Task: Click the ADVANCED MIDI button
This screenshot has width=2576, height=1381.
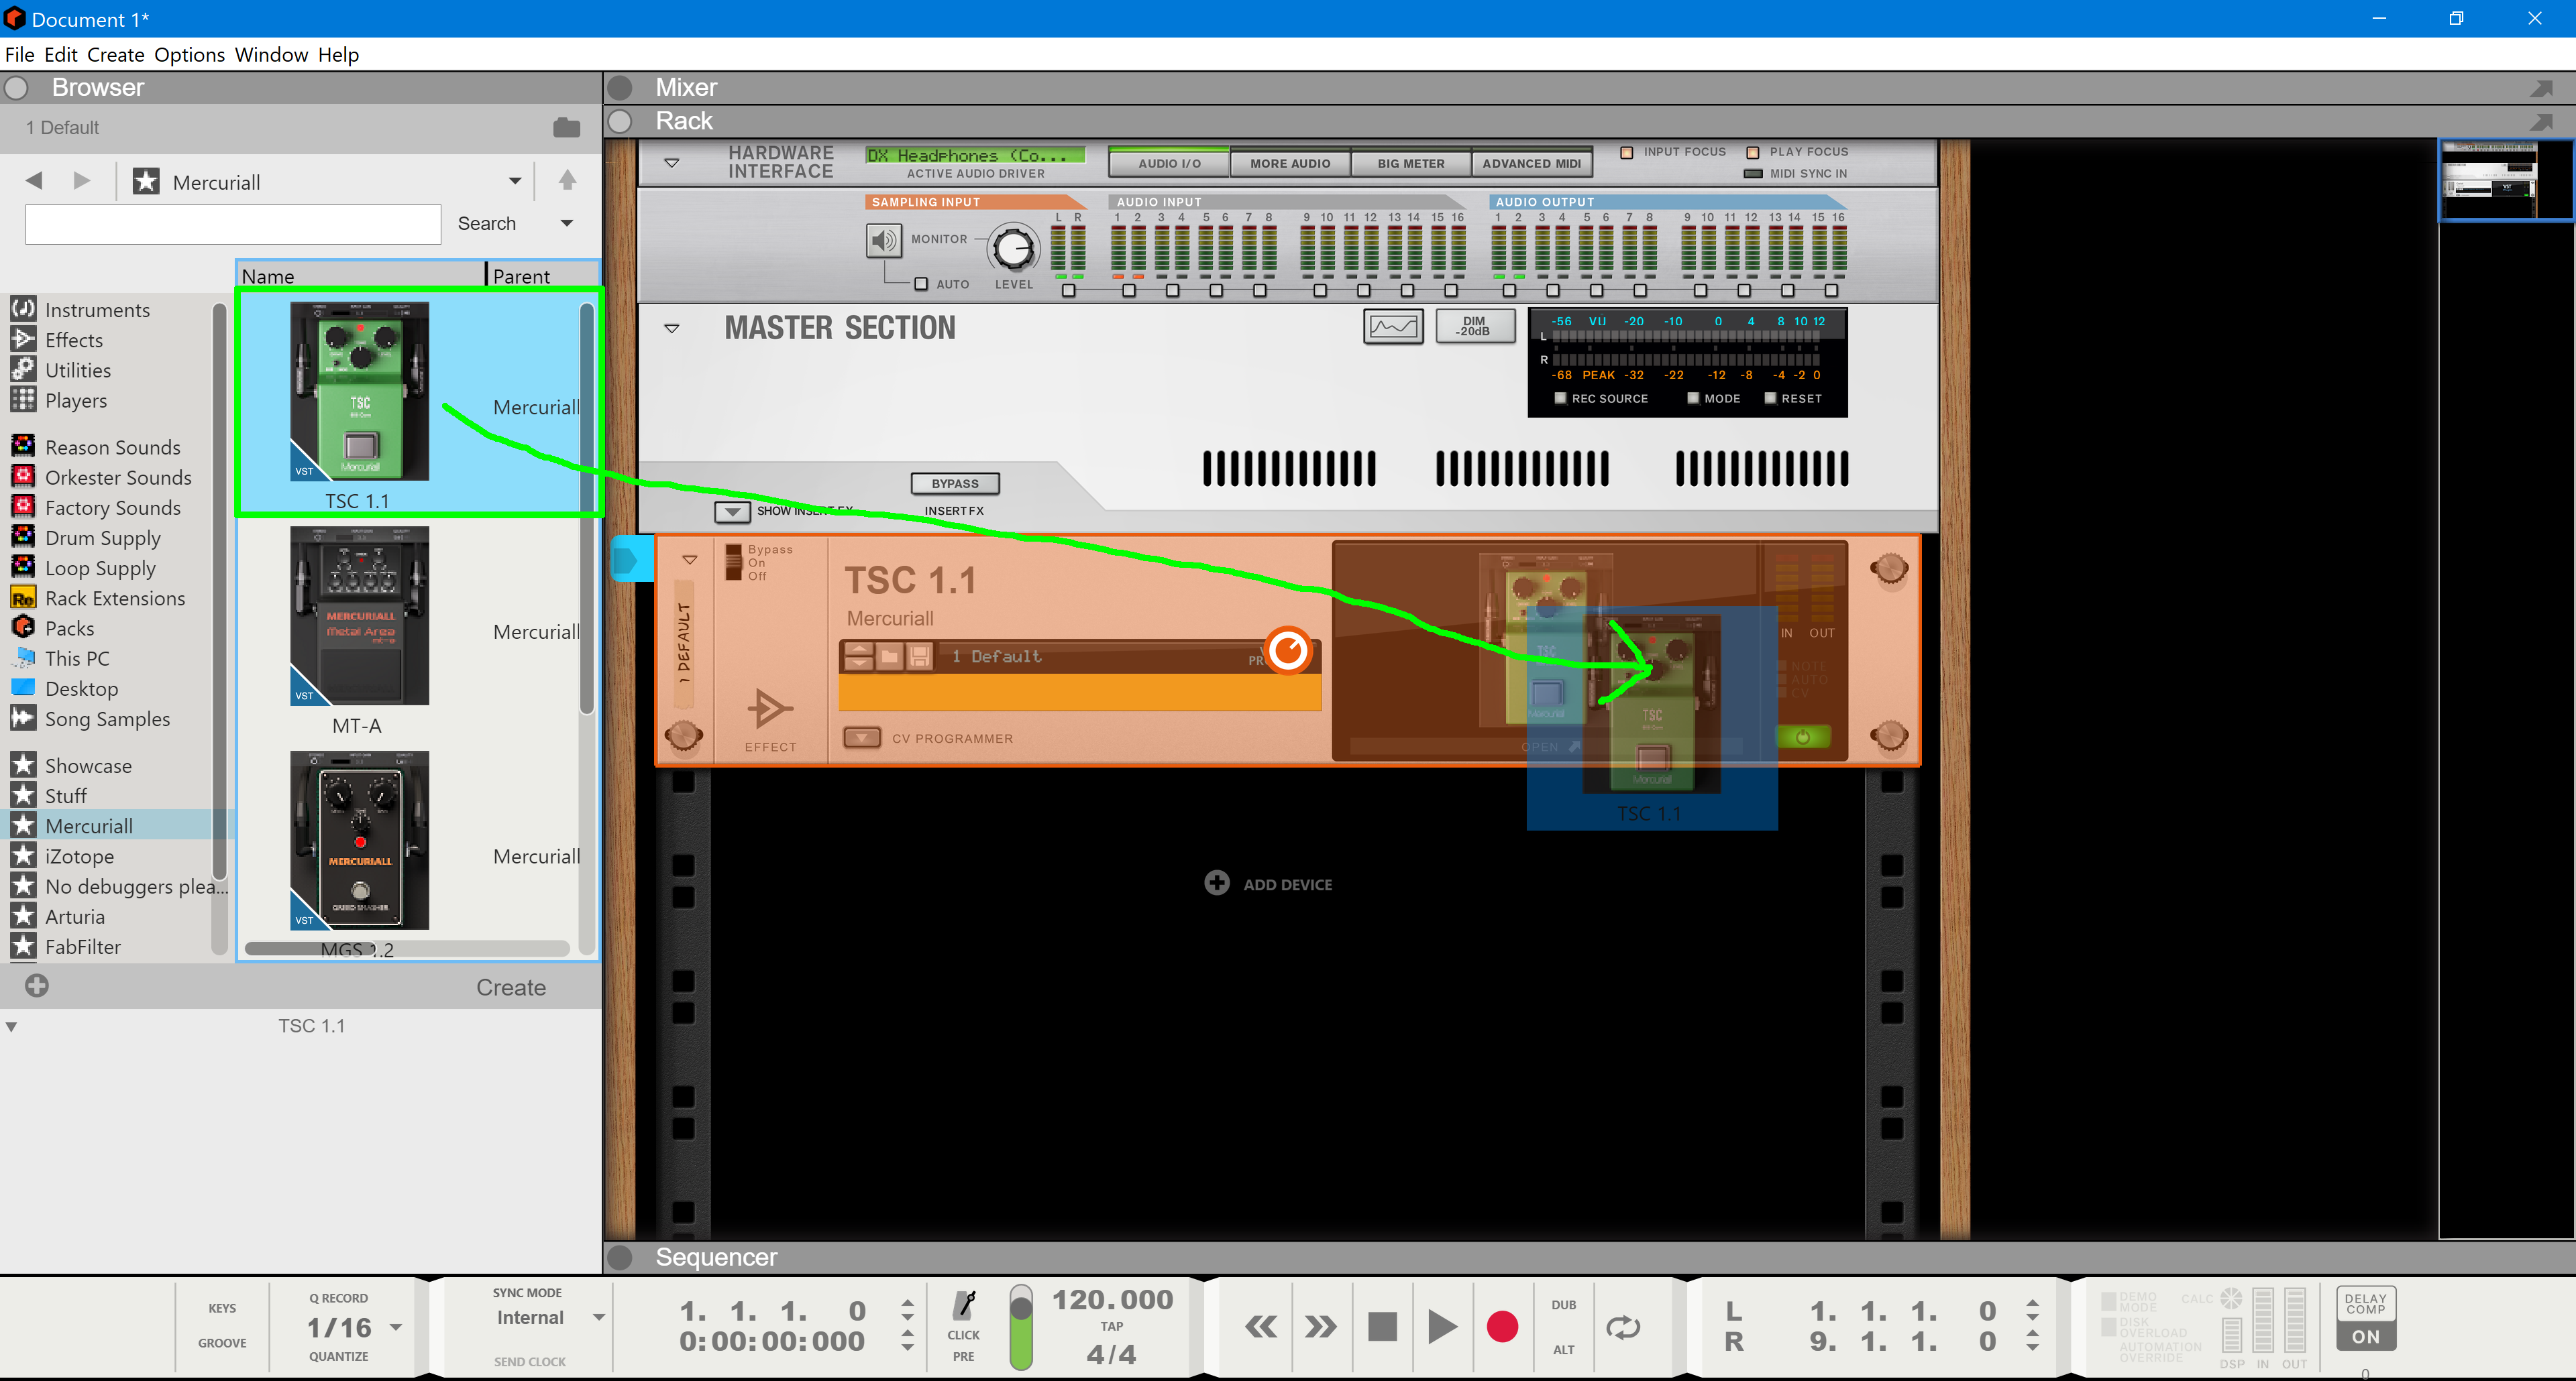Action: [x=1531, y=163]
